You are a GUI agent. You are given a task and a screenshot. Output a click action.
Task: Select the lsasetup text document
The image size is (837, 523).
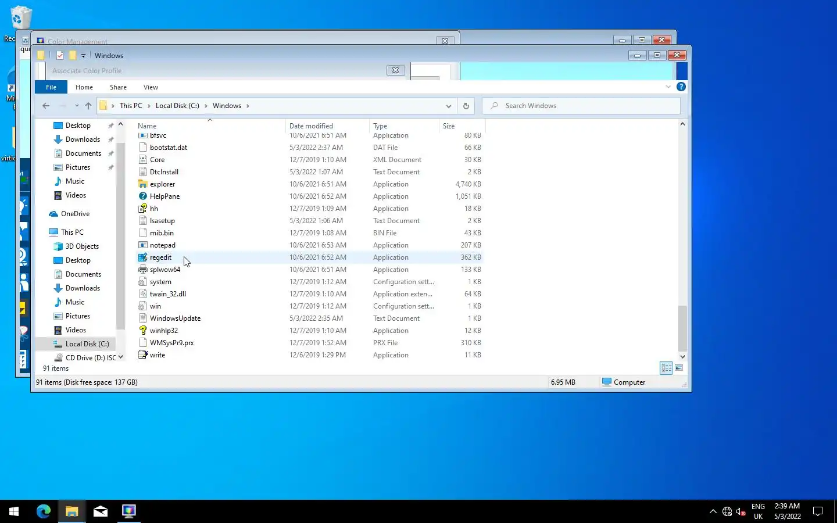[x=162, y=221]
